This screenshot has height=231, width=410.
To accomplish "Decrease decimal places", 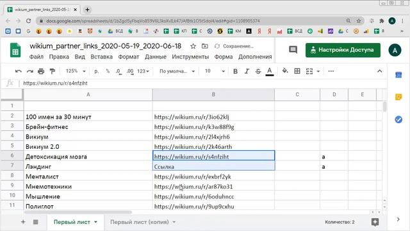I will (x=119, y=71).
